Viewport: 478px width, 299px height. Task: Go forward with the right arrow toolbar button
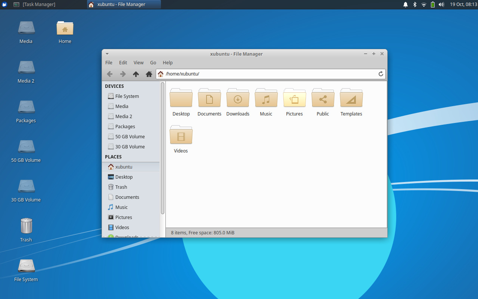coord(122,74)
